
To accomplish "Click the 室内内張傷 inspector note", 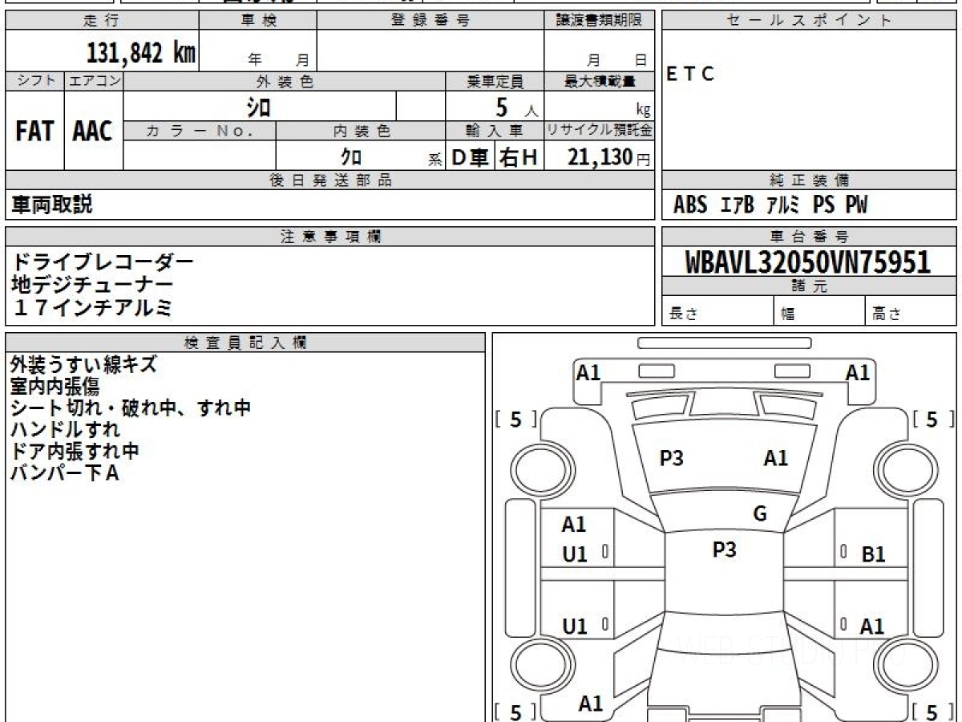I will click(55, 387).
